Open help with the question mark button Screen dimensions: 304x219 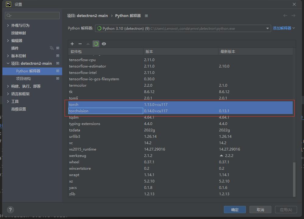click(x=10, y=210)
